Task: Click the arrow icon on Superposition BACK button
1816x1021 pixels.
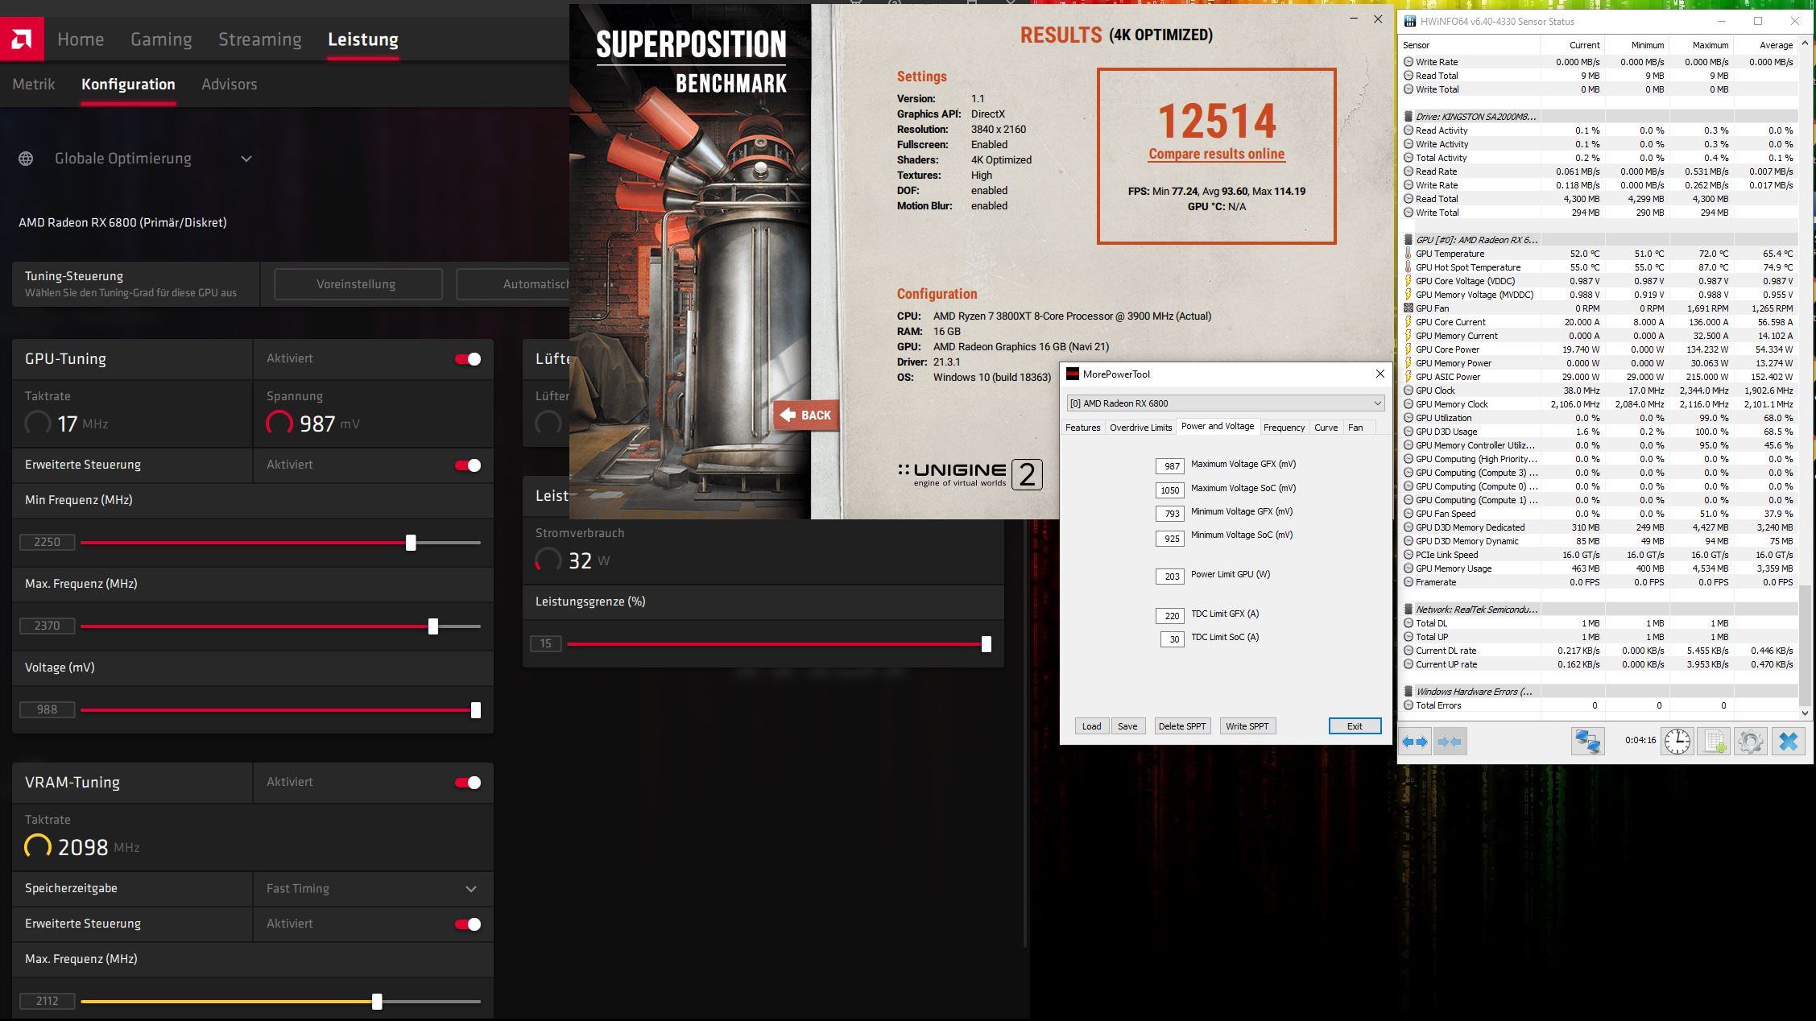Action: 788,415
